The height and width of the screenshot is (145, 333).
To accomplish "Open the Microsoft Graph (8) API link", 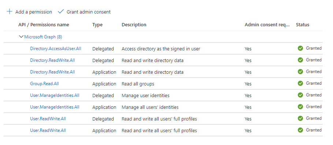I will pyautogui.click(x=43, y=37).
